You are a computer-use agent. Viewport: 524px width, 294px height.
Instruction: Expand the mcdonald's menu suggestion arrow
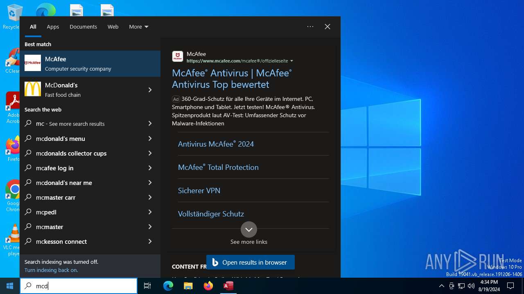[x=150, y=138]
